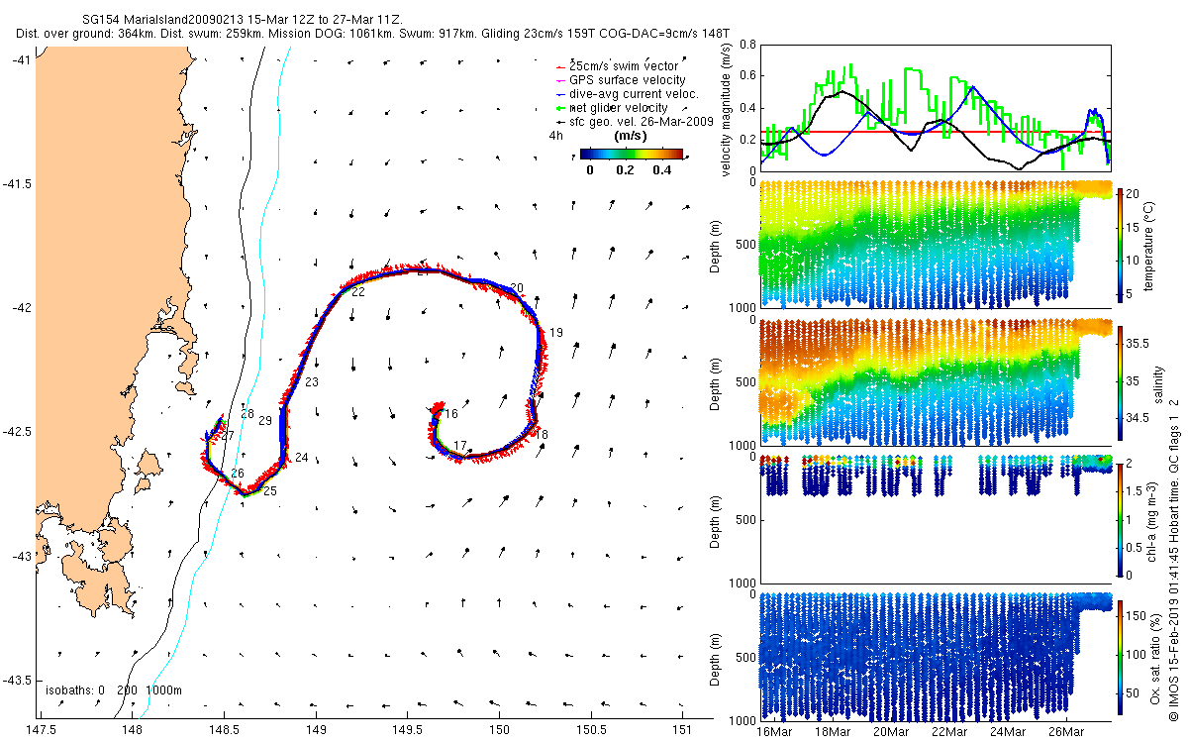Select the '25cm/s swim vector' legend entry

(x=616, y=66)
